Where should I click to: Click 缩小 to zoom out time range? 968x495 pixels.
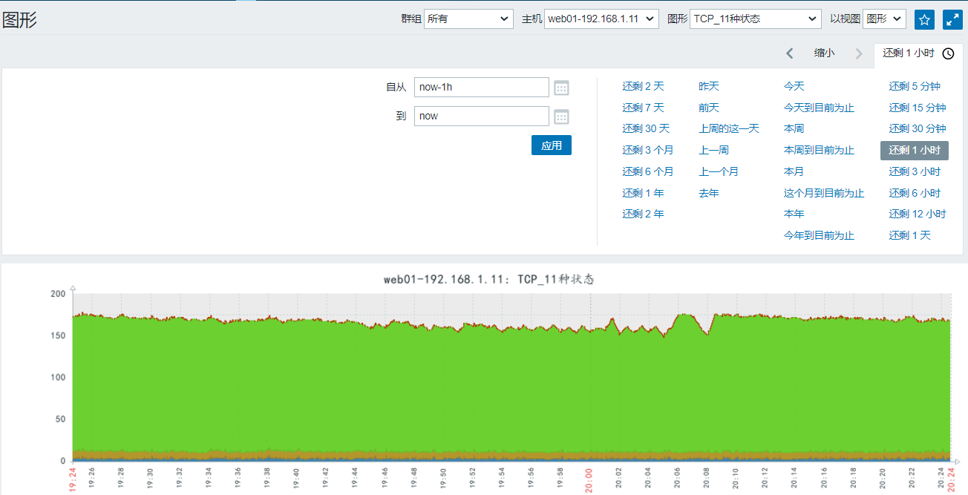[x=824, y=53]
